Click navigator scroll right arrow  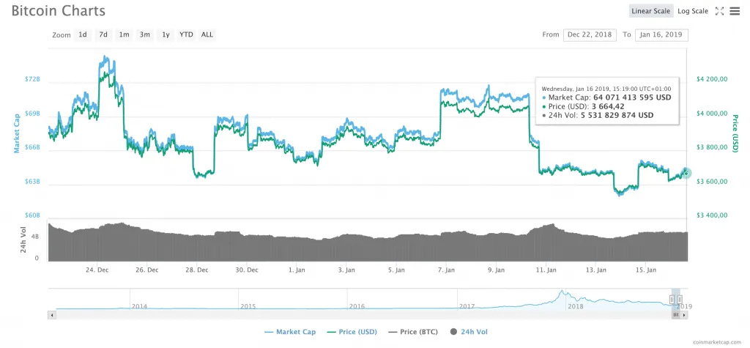(x=685, y=315)
